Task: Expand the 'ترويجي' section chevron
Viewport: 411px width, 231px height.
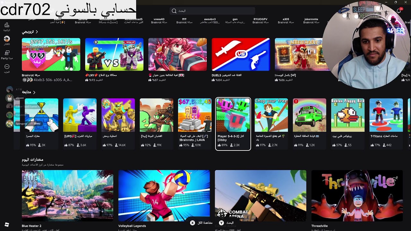Action: pyautogui.click(x=37, y=32)
